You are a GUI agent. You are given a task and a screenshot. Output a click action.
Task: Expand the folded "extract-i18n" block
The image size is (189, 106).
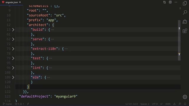[13, 49]
